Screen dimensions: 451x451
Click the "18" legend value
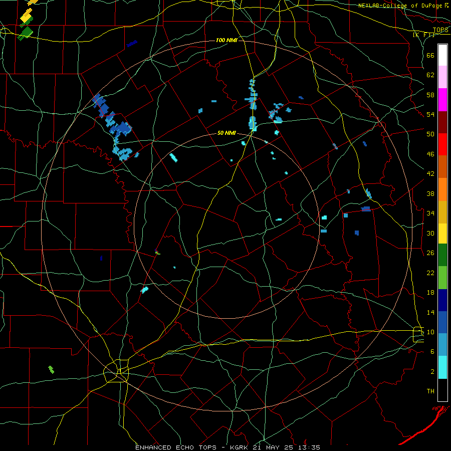point(430,293)
